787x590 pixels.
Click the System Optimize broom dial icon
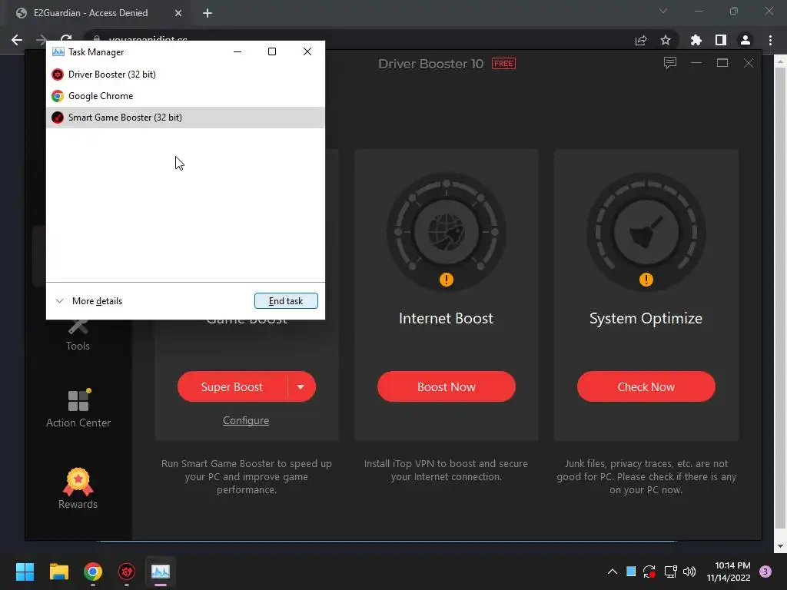pos(646,232)
